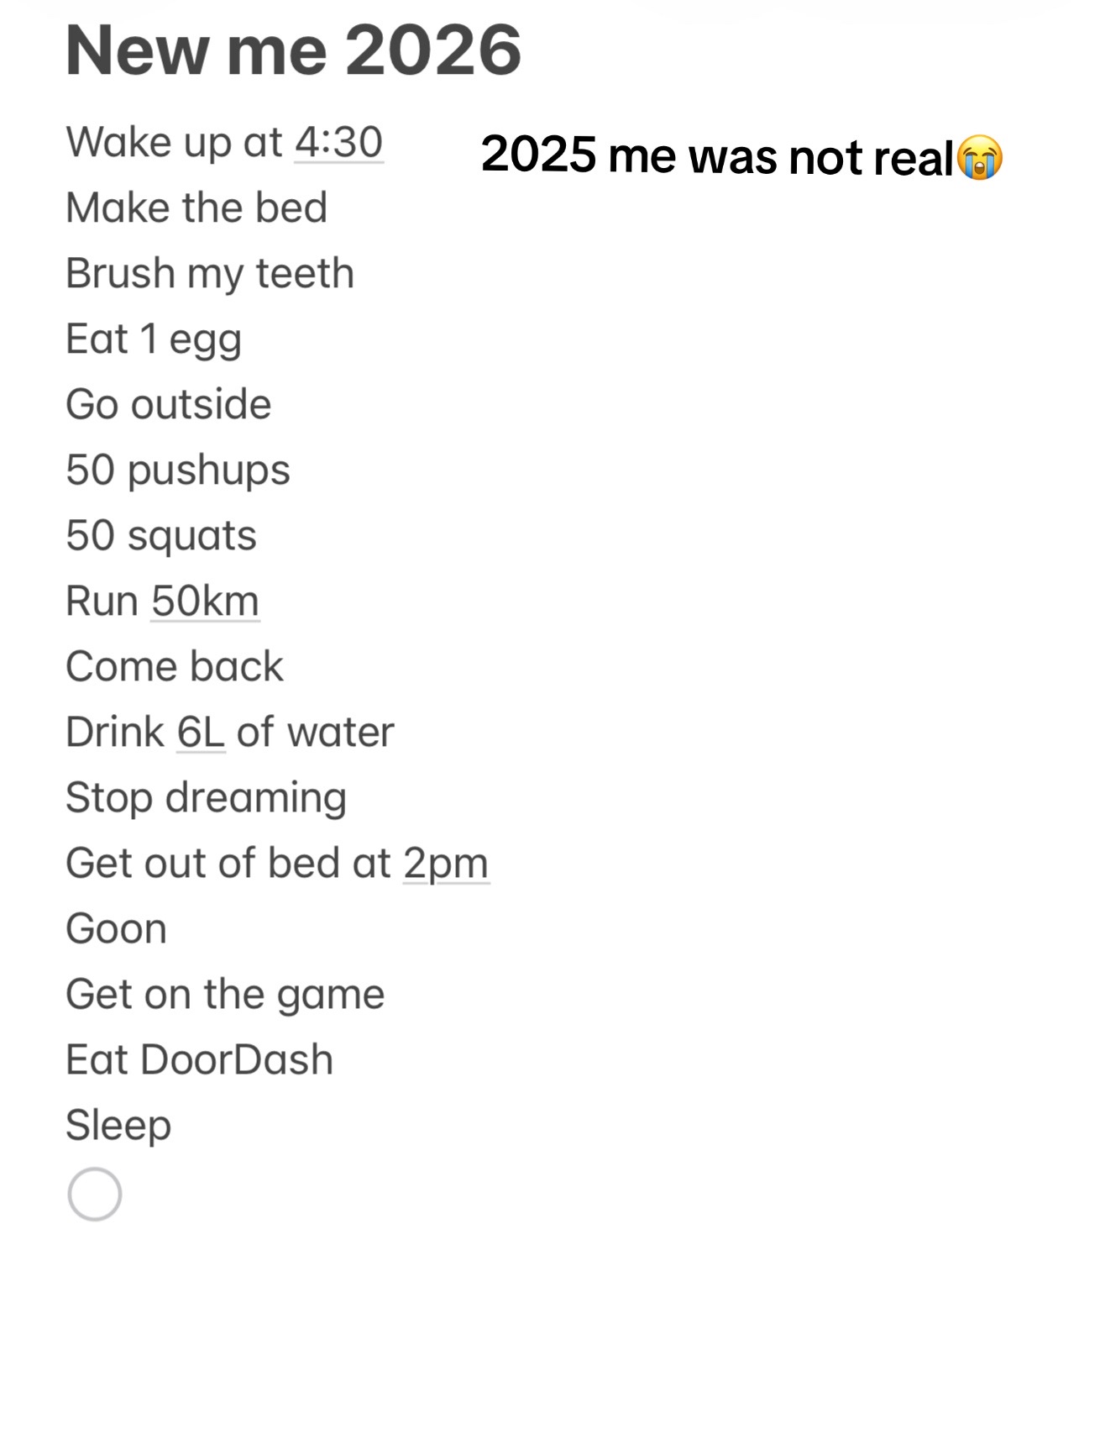Viewport: 1100px width, 1450px height.
Task: Click the '2025 me was not real' caption
Action: coord(718,156)
